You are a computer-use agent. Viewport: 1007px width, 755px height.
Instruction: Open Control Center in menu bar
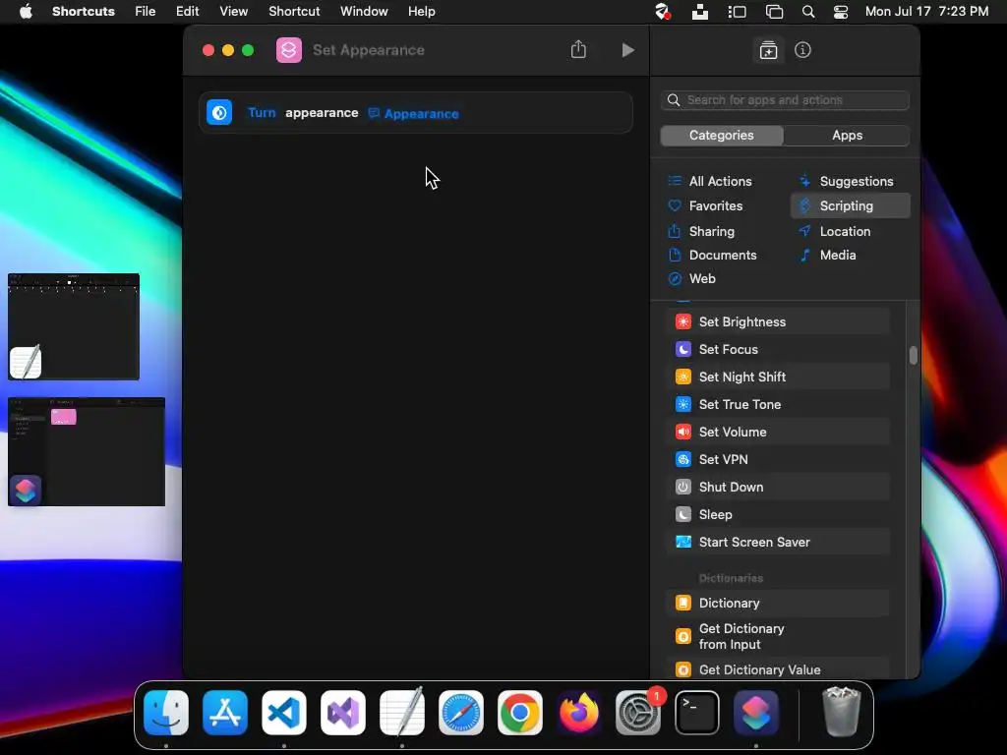coord(841,12)
